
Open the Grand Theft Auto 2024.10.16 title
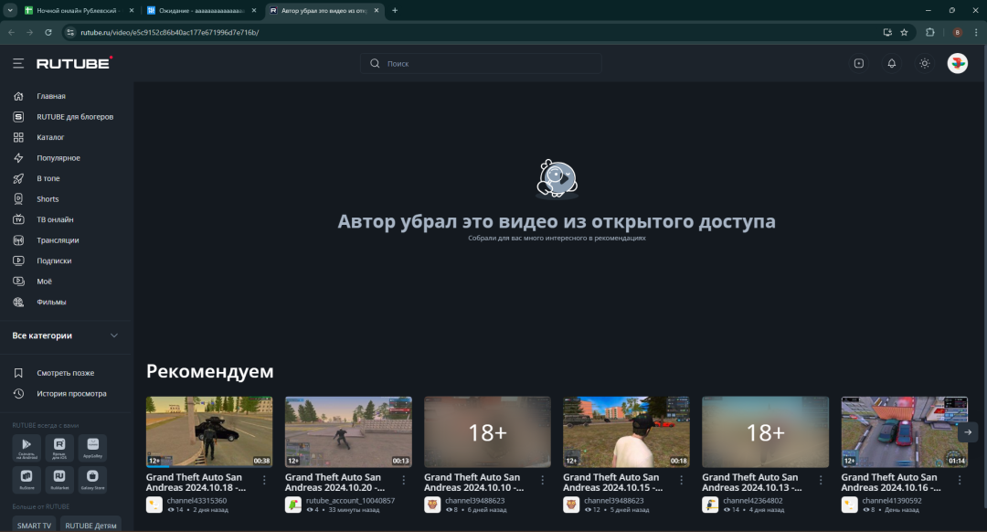point(891,483)
